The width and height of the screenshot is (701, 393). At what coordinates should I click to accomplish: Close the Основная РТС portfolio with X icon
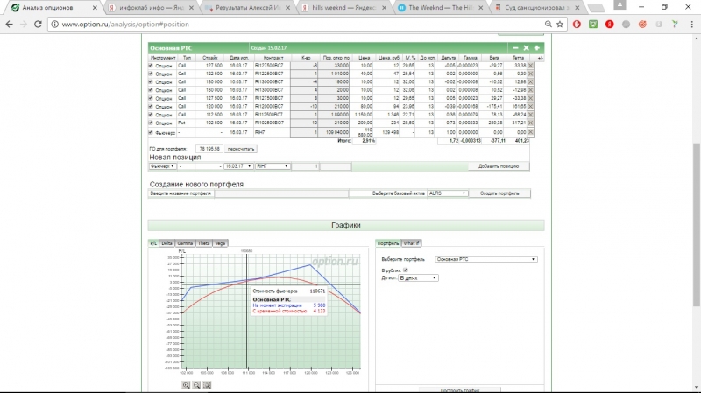pyautogui.click(x=527, y=48)
